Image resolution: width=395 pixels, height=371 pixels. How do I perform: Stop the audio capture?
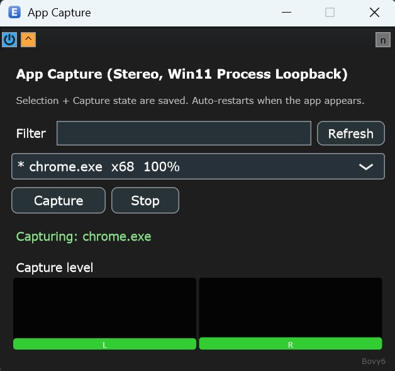click(x=145, y=200)
